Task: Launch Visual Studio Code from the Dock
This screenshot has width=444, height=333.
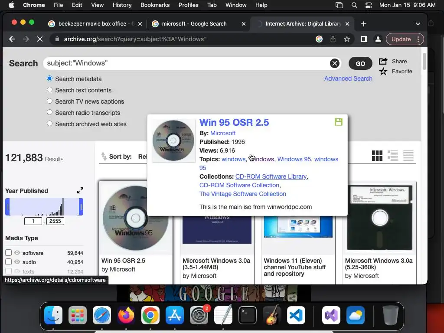Action: pyautogui.click(x=296, y=315)
